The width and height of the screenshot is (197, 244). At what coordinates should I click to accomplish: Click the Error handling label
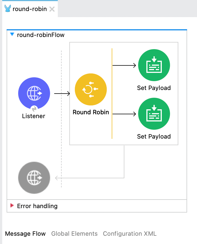tap(37, 206)
